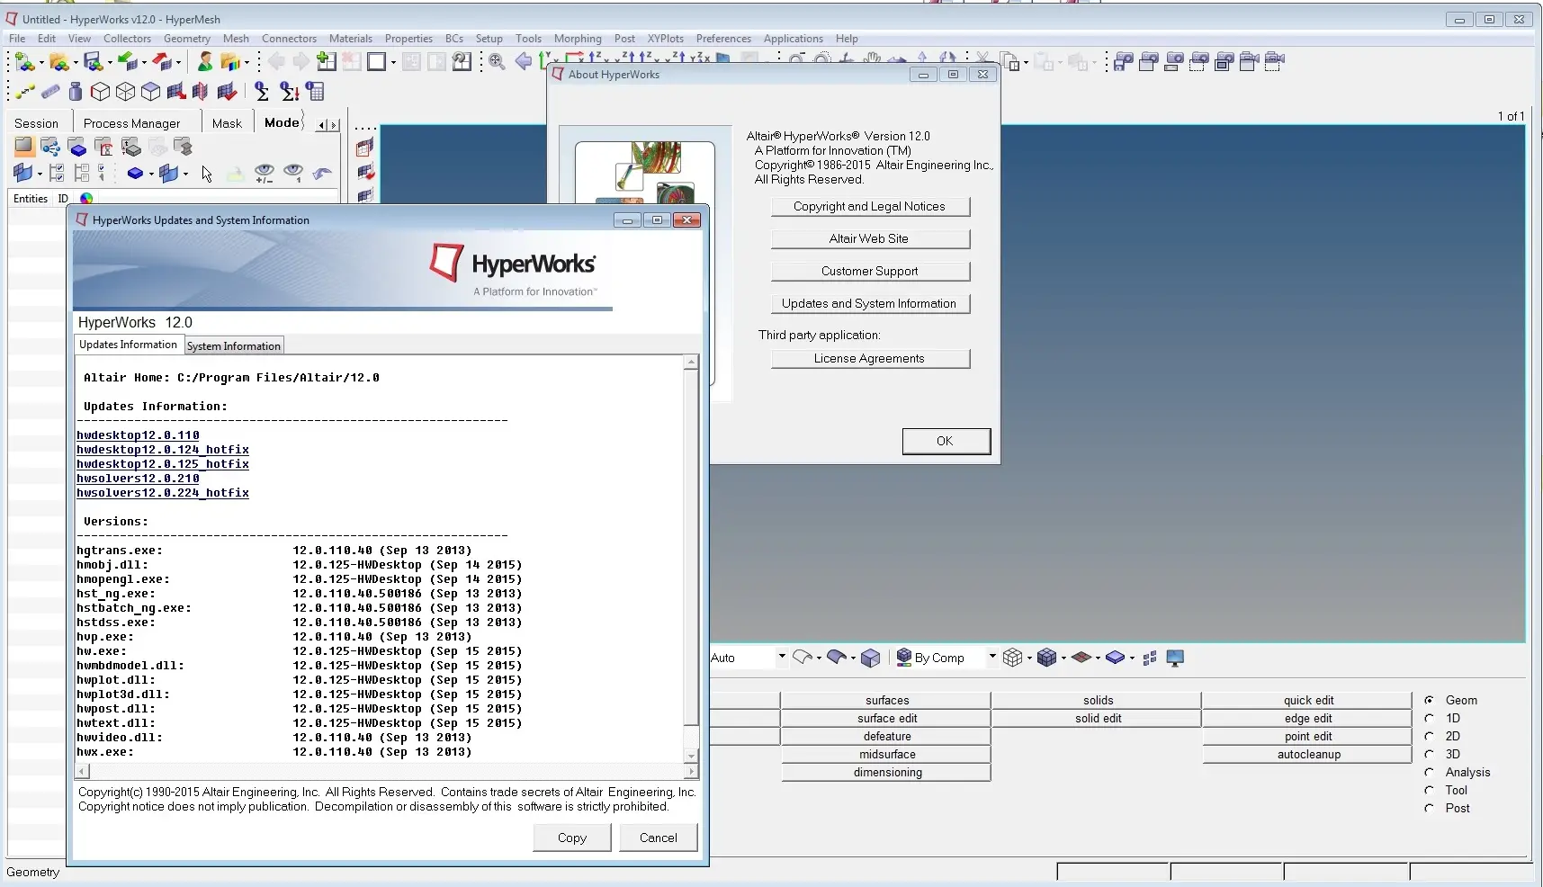Click the hwdesktop12.0.125_hotfix link
The image size is (1543, 887).
point(163,464)
